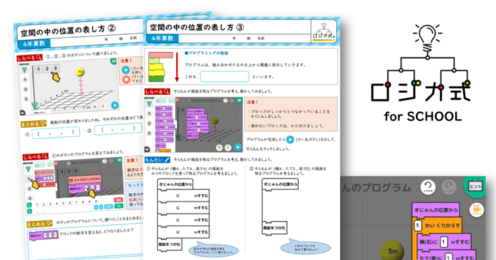Click the upper まとめる badge on worksheet ②
This screenshot has width=496, height=260.
(x=34, y=124)
